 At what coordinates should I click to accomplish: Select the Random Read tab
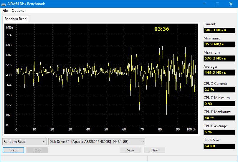point(16,19)
